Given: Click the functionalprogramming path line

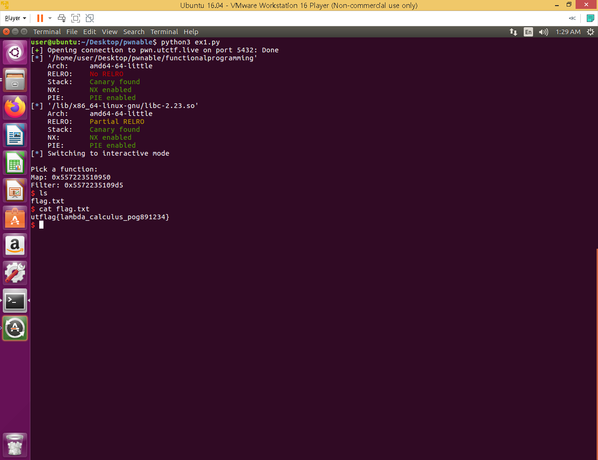Looking at the screenshot, I should [x=144, y=58].
